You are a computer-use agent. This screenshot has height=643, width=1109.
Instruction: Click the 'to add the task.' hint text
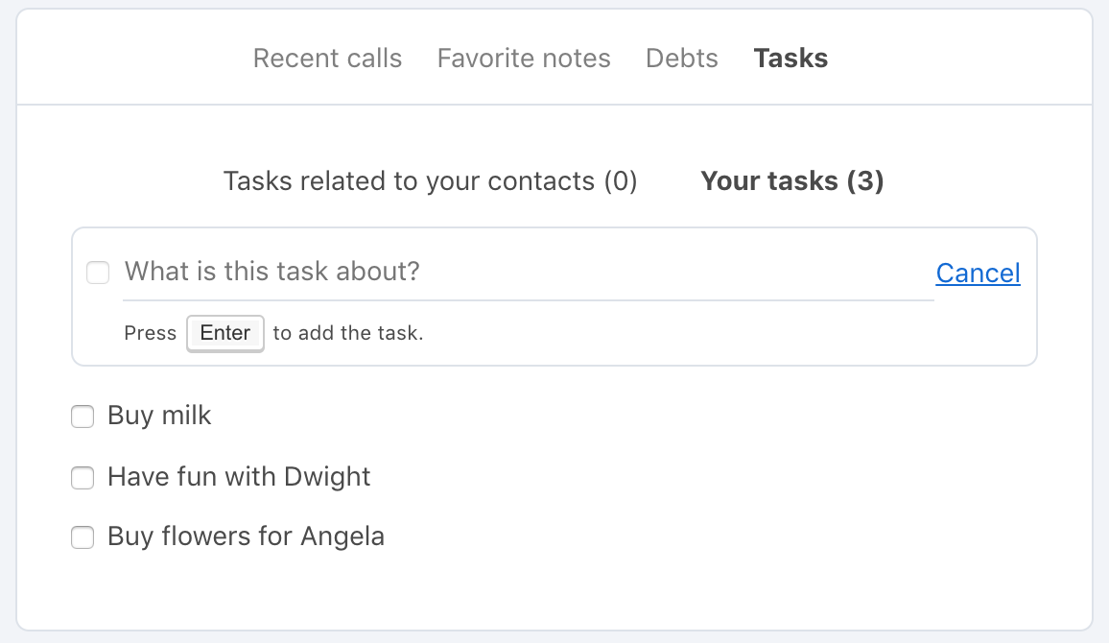(348, 333)
